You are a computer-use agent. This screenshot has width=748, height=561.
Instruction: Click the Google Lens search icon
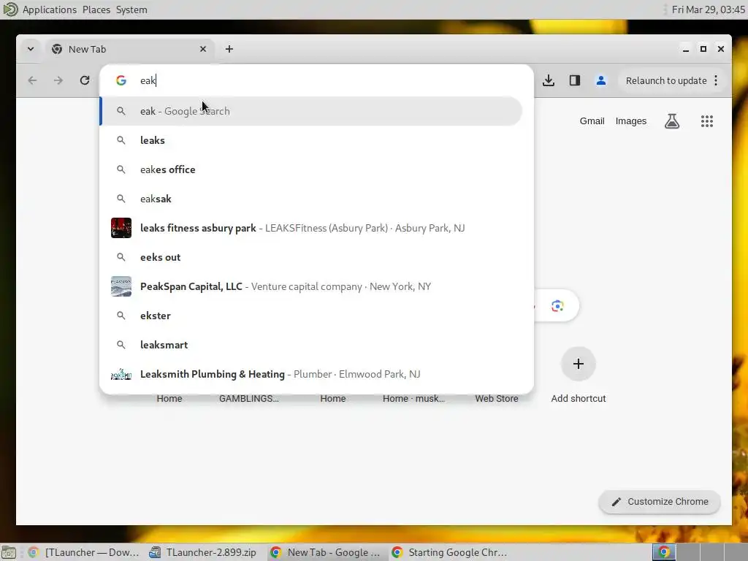557,306
